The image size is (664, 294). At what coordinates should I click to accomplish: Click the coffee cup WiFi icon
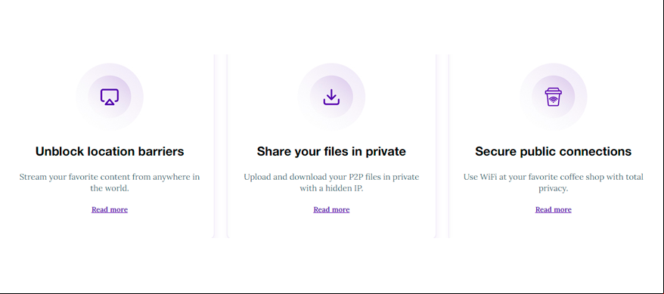click(x=553, y=97)
